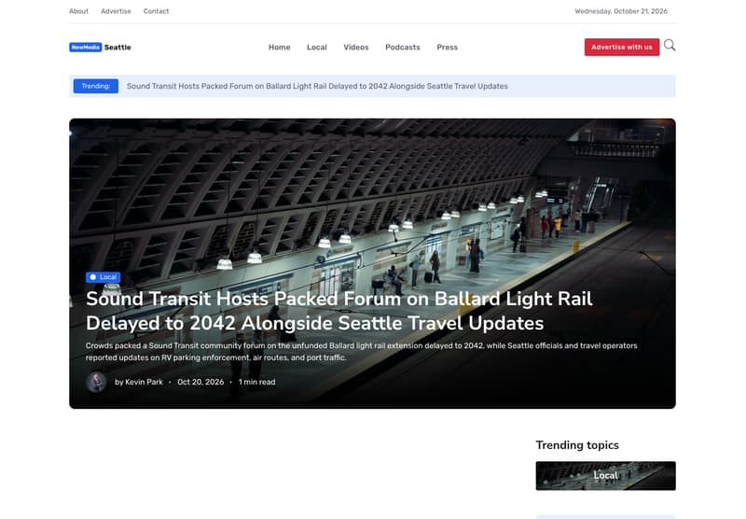
Task: Click the Wednesday, October 21, 2026 date
Action: pos(621,11)
